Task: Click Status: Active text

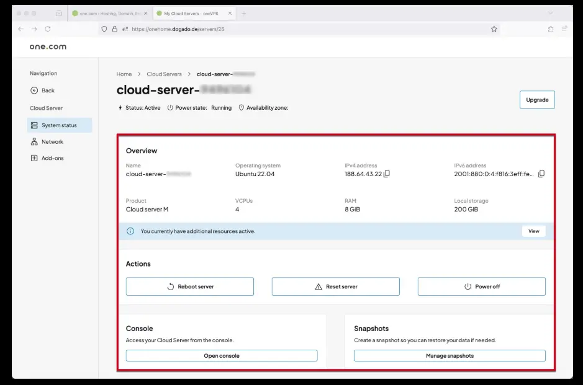Action: coord(143,108)
